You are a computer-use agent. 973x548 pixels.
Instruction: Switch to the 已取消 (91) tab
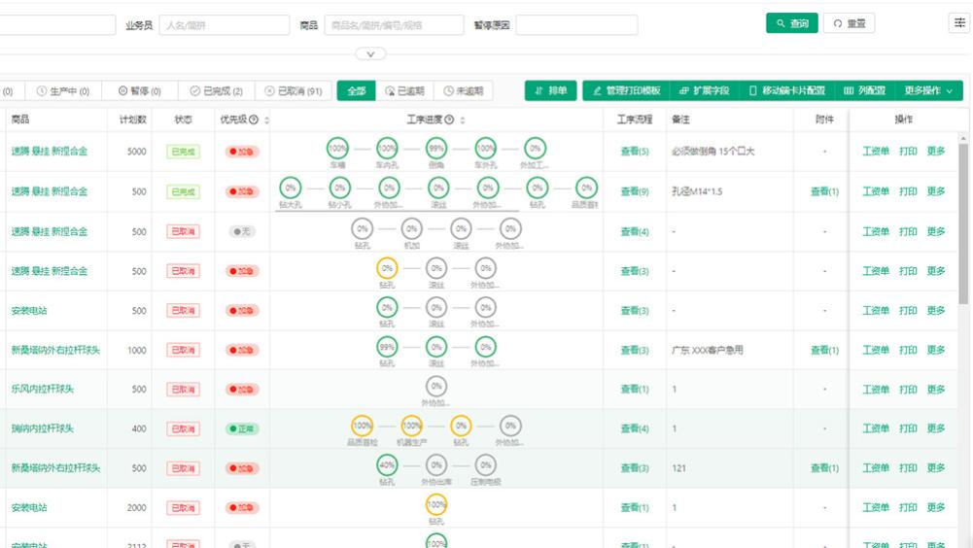(x=294, y=91)
